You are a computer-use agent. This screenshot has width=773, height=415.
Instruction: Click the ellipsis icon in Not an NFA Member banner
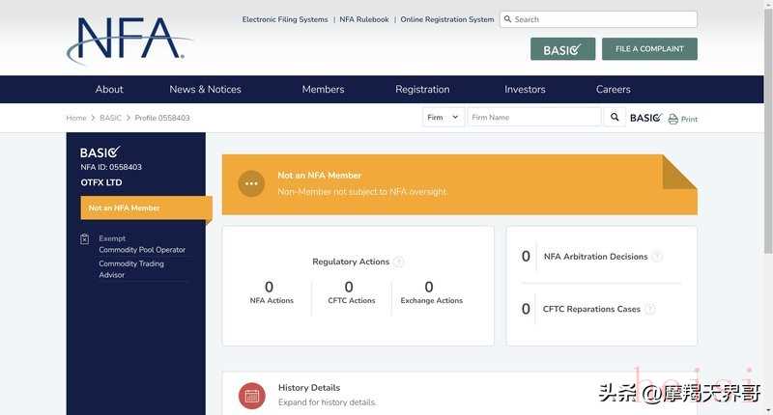coord(251,183)
